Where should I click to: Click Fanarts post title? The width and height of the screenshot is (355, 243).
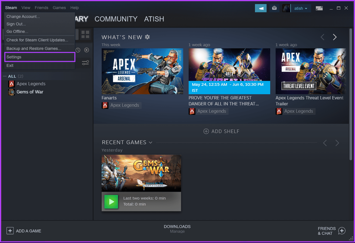109,98
